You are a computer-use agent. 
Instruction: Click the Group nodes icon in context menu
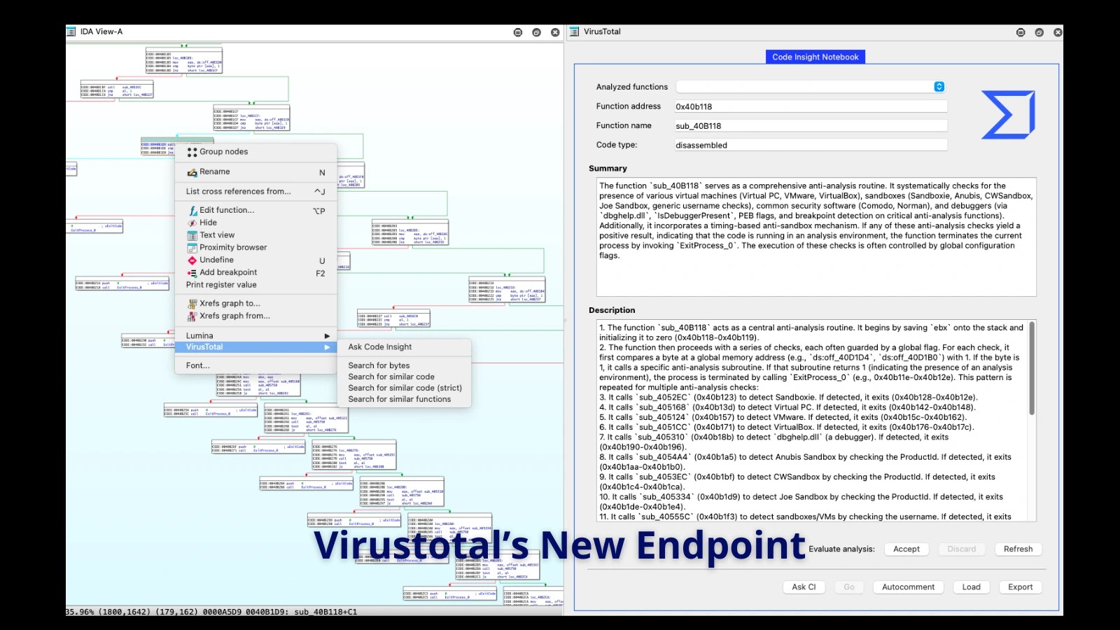pos(192,152)
